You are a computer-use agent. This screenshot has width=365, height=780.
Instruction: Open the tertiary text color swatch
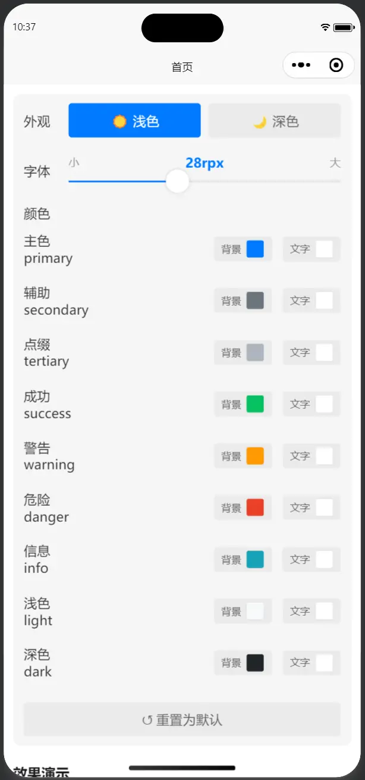(x=324, y=353)
